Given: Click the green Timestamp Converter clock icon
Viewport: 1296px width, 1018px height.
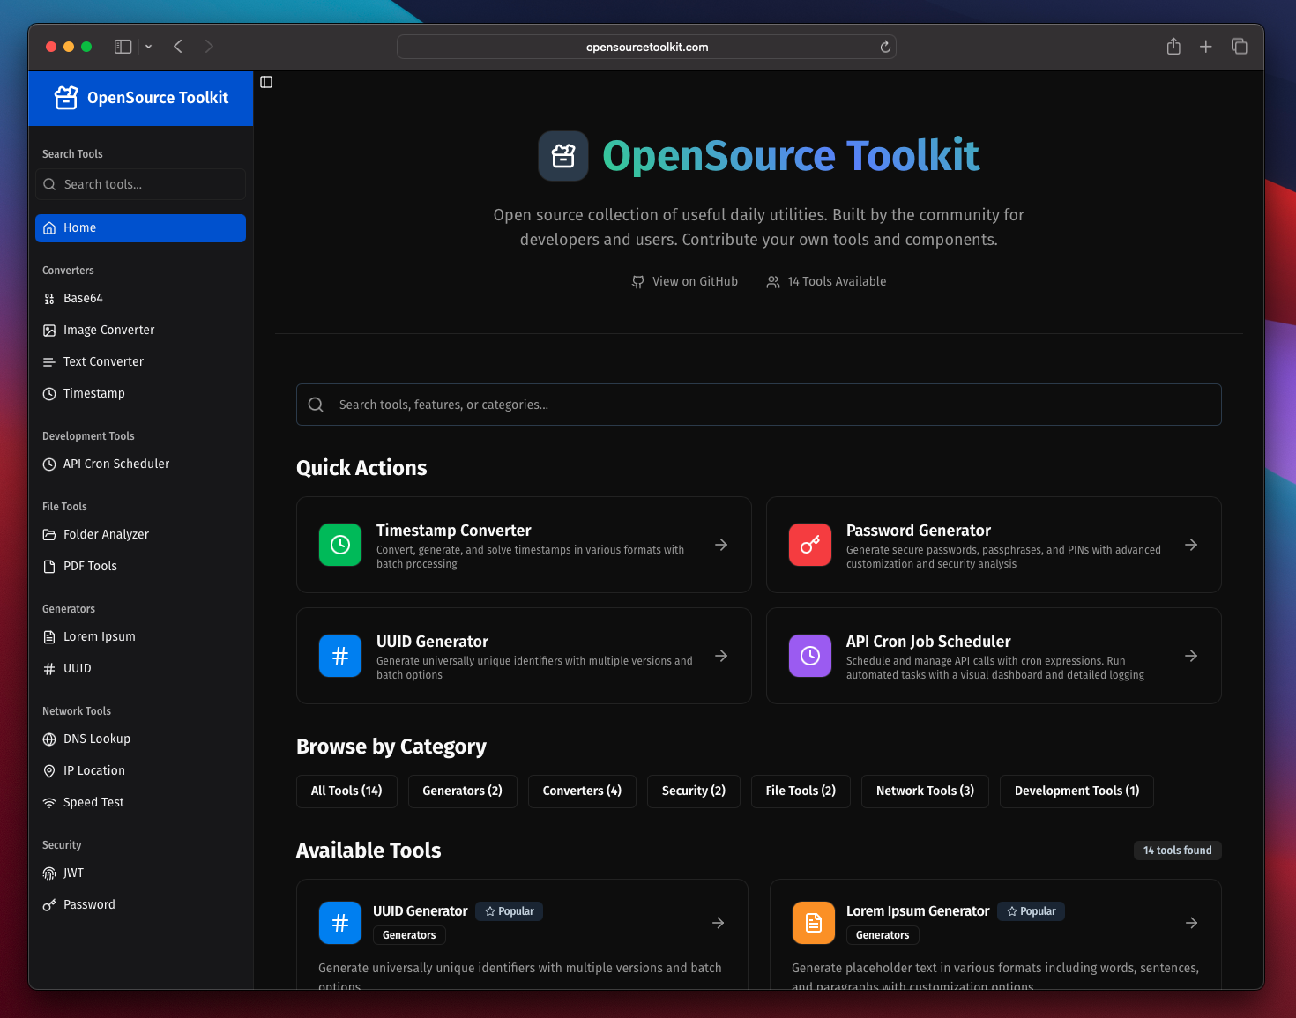Looking at the screenshot, I should 340,545.
